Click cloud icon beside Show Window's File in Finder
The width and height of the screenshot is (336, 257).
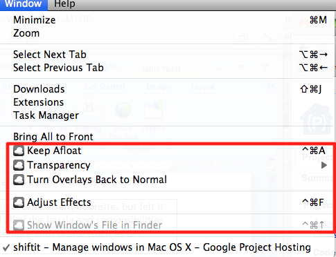point(19,225)
